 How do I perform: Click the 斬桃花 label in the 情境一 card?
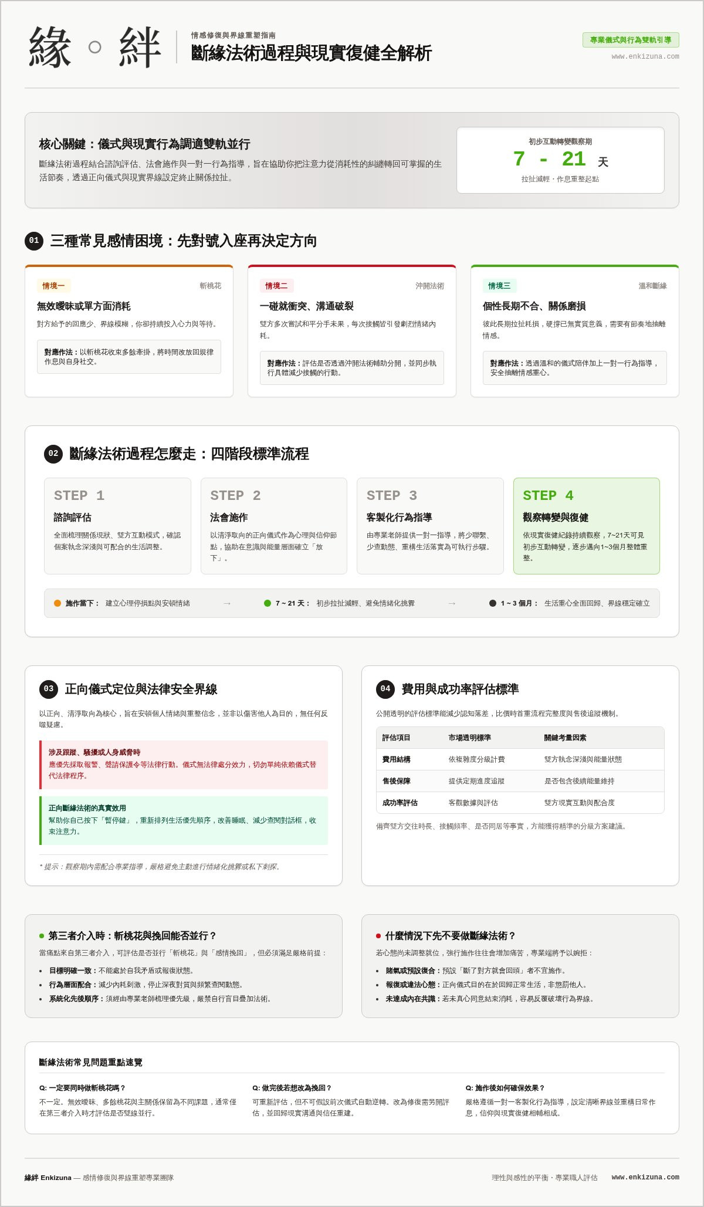[x=210, y=286]
